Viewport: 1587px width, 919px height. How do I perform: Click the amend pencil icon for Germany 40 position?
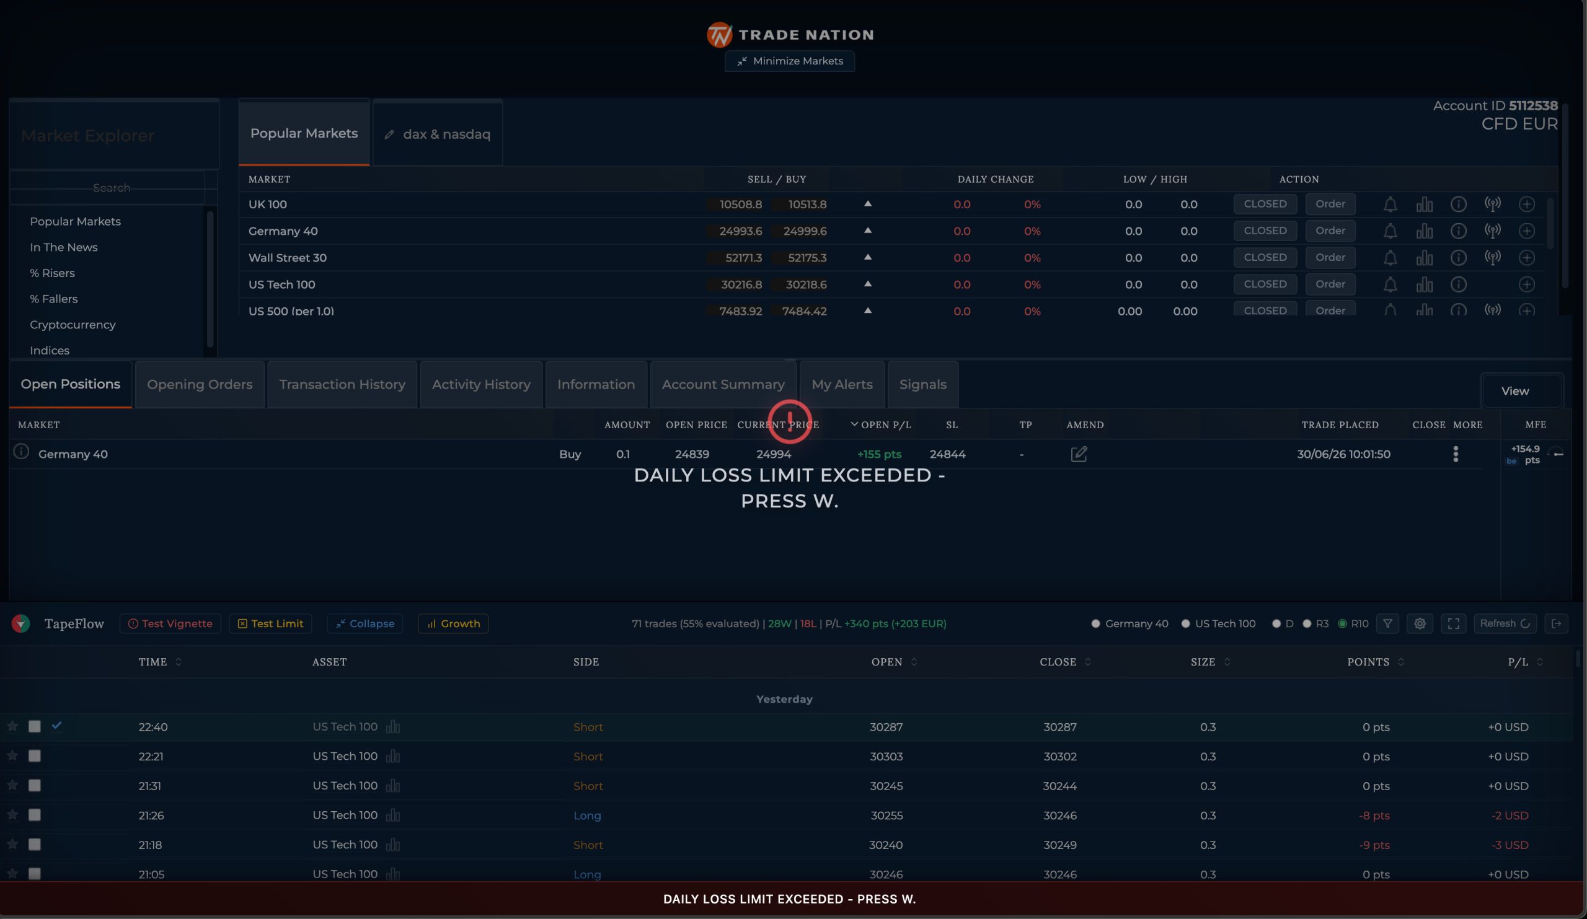[1078, 454]
